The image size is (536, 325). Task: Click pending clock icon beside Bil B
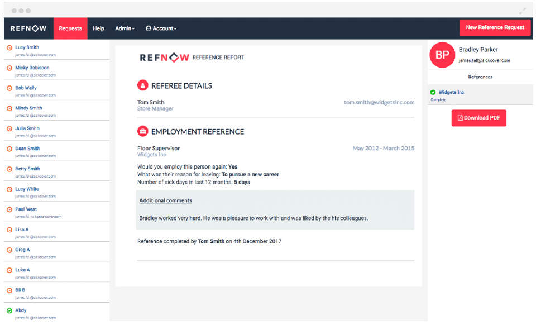9,290
